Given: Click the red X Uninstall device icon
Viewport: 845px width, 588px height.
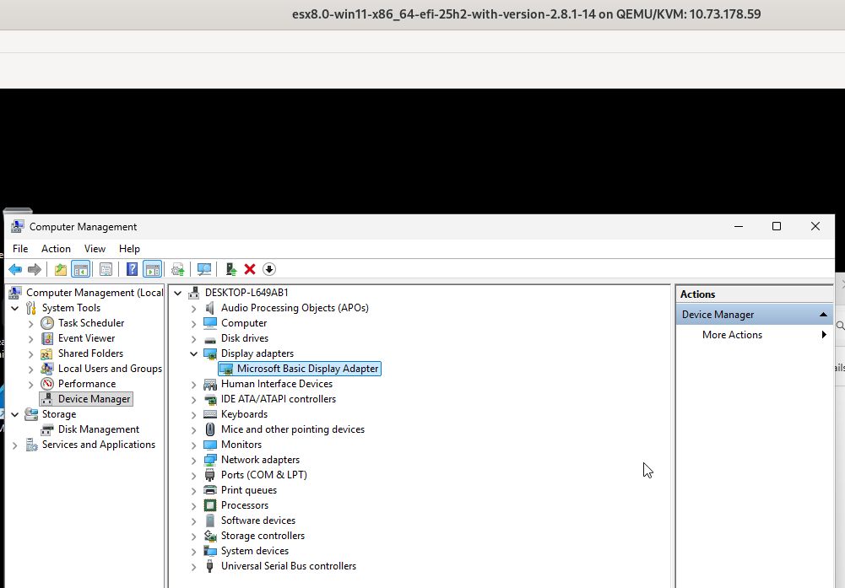Looking at the screenshot, I should click(x=250, y=269).
